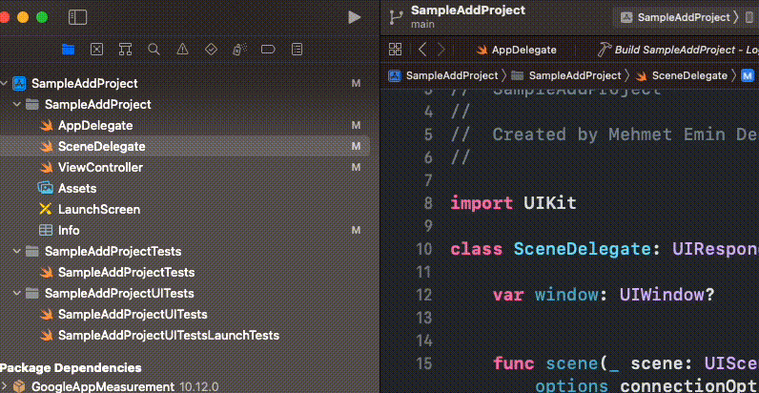The image size is (759, 393).
Task: Open the Report navigator icon
Action: click(297, 49)
